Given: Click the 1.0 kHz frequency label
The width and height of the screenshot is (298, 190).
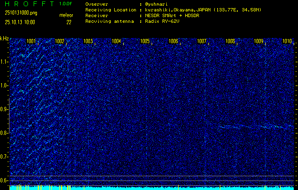Looking at the screenshot, I should (x=4, y=85).
